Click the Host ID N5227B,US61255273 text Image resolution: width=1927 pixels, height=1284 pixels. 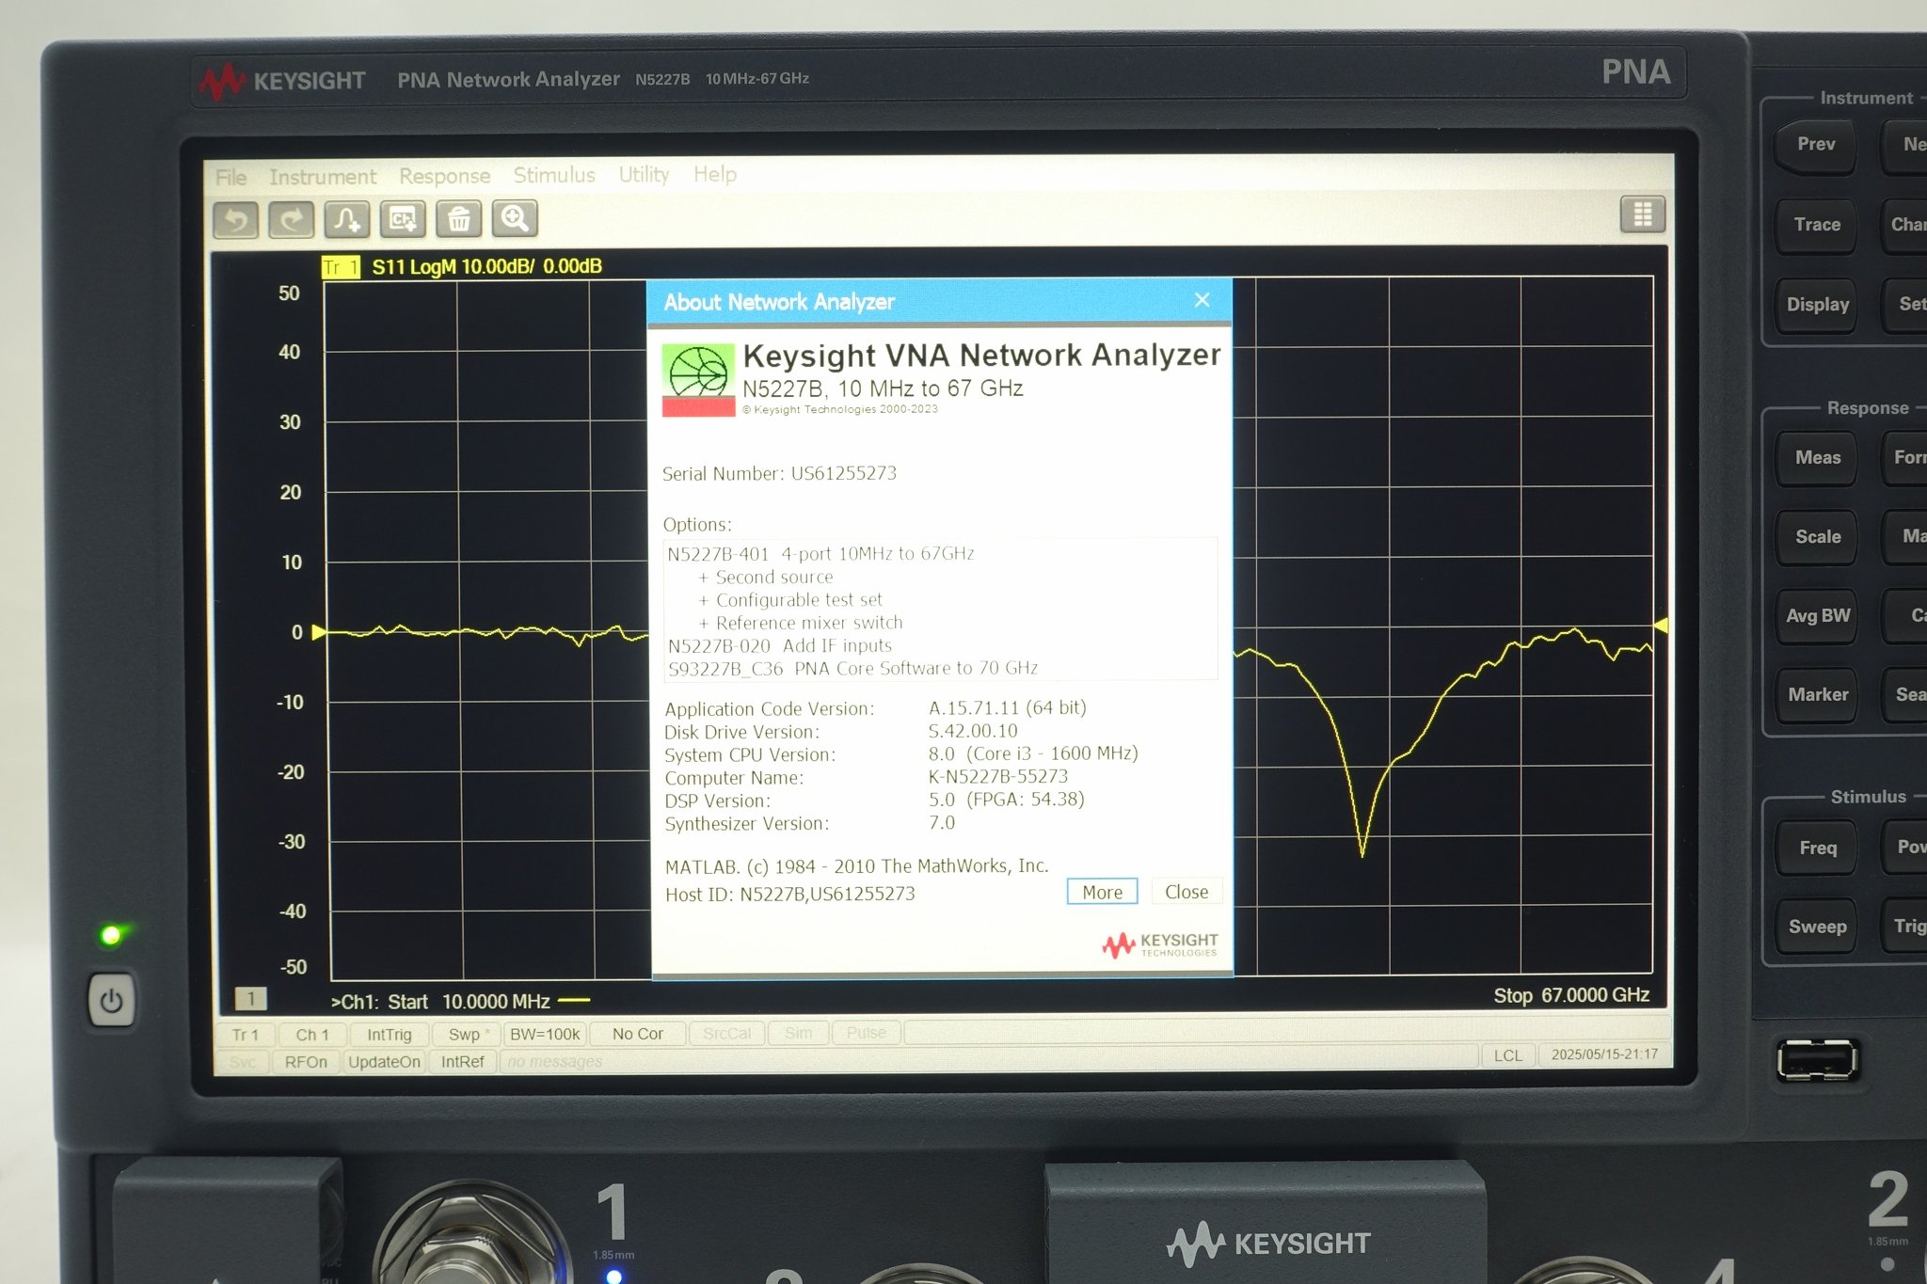pos(789,894)
